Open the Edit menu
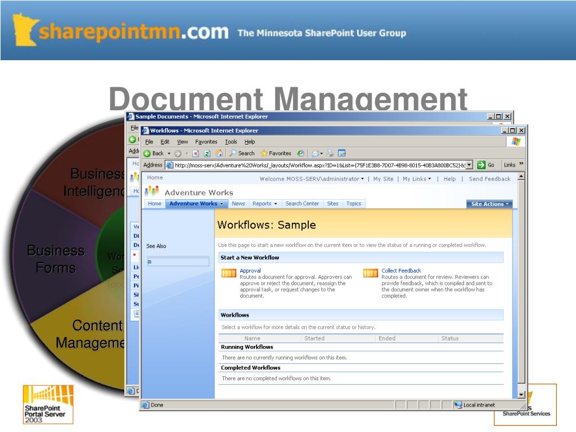The width and height of the screenshot is (576, 432). click(165, 142)
